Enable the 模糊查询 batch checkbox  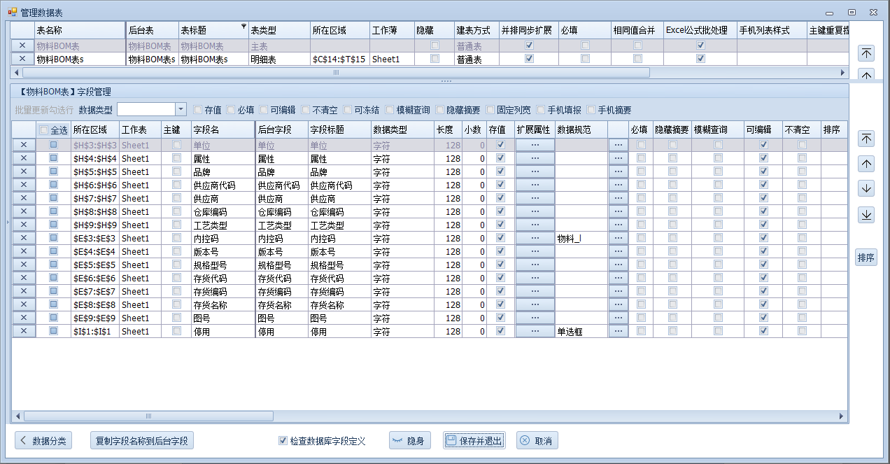pyautogui.click(x=390, y=110)
